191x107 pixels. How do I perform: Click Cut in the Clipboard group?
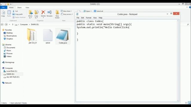(x=15, y=11)
